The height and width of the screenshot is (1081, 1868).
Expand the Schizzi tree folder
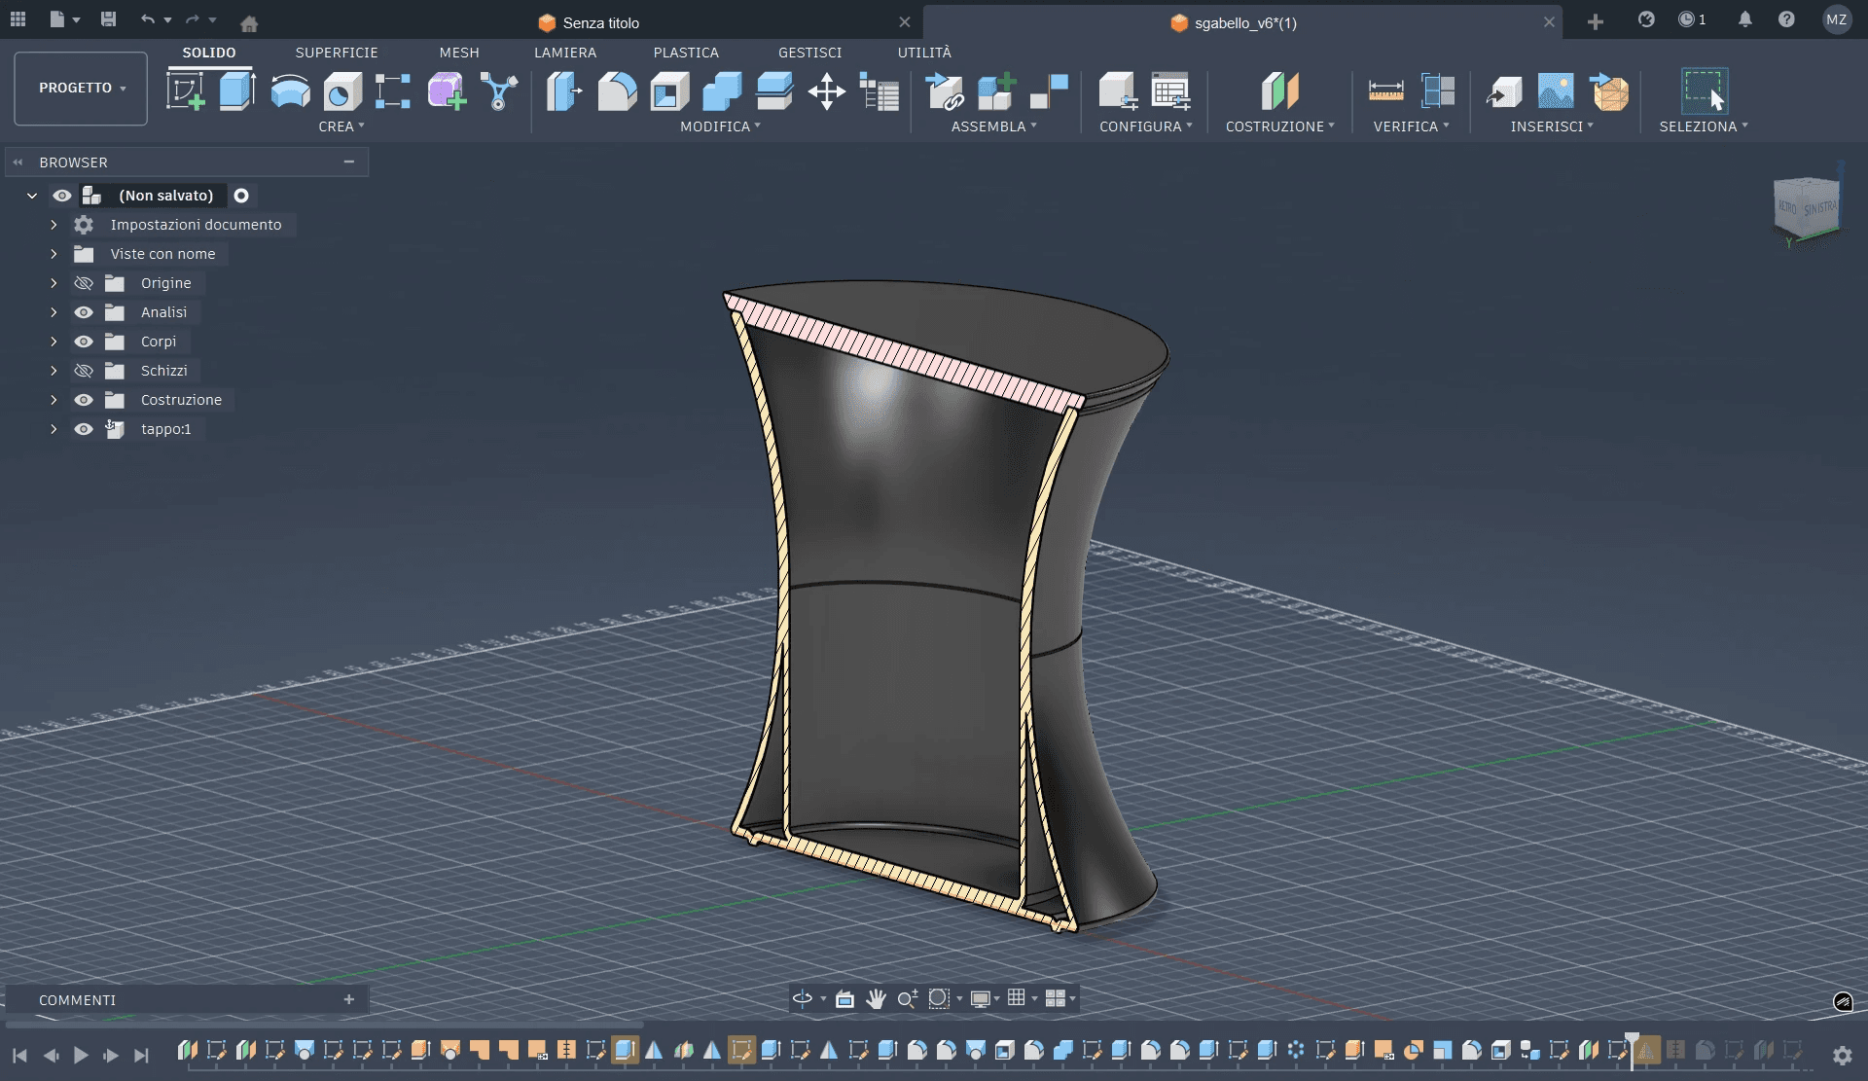[x=54, y=371]
